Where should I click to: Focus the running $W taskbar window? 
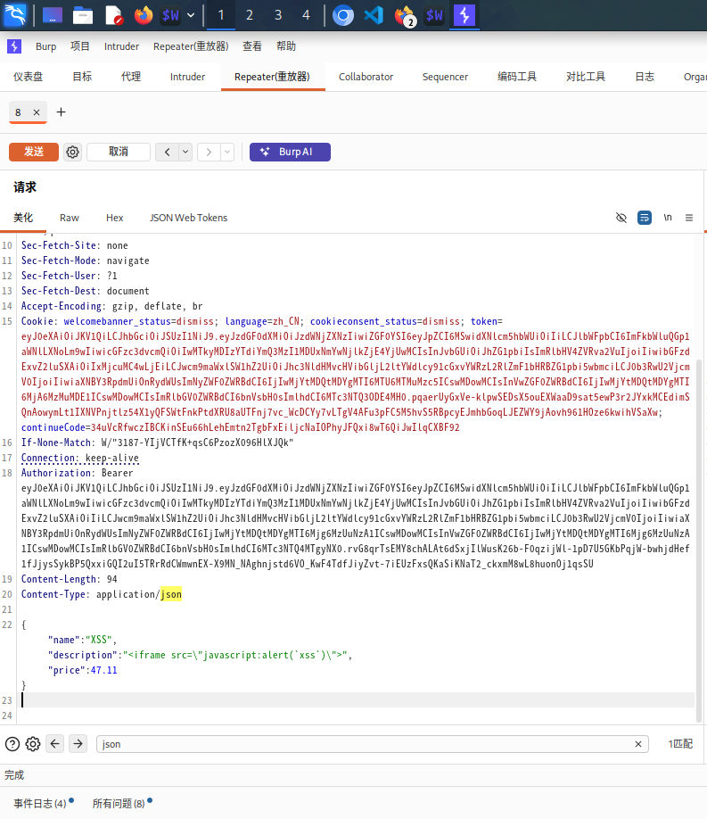tap(434, 15)
